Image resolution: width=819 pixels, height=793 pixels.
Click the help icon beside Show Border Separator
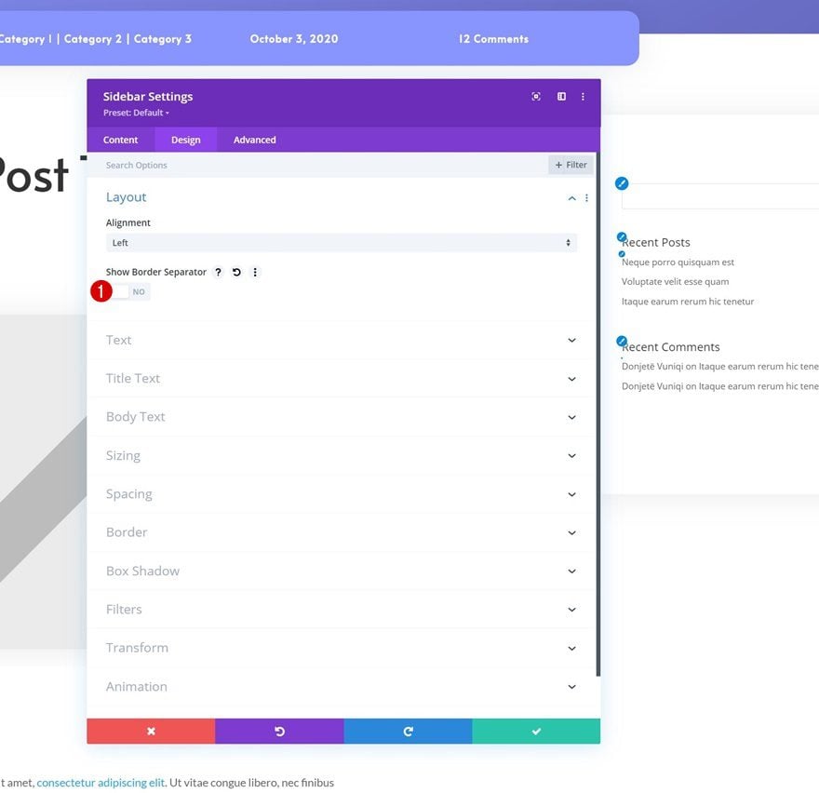tap(219, 272)
